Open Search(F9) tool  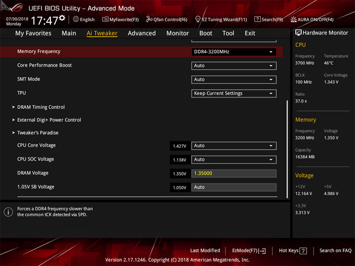[x=269, y=19]
